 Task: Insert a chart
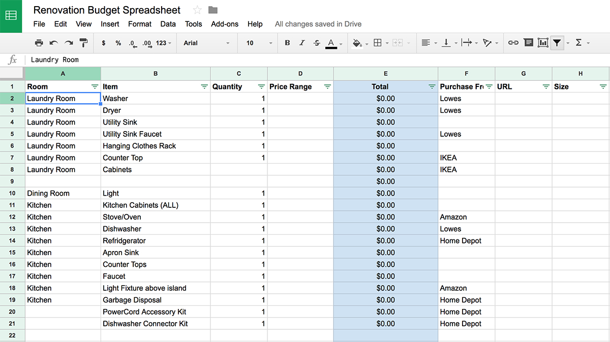click(543, 43)
